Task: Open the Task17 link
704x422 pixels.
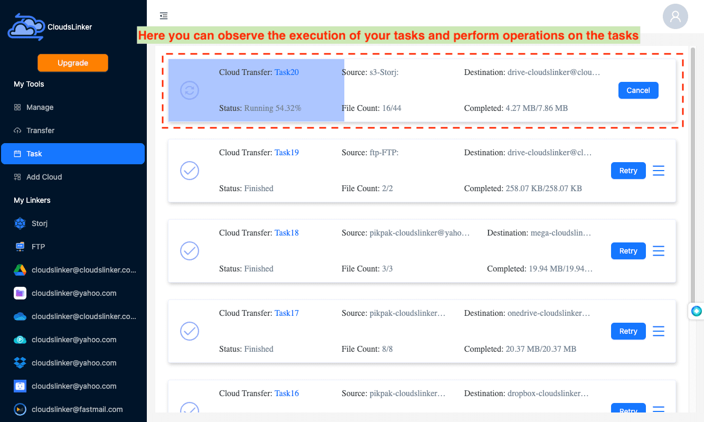Action: coord(287,313)
